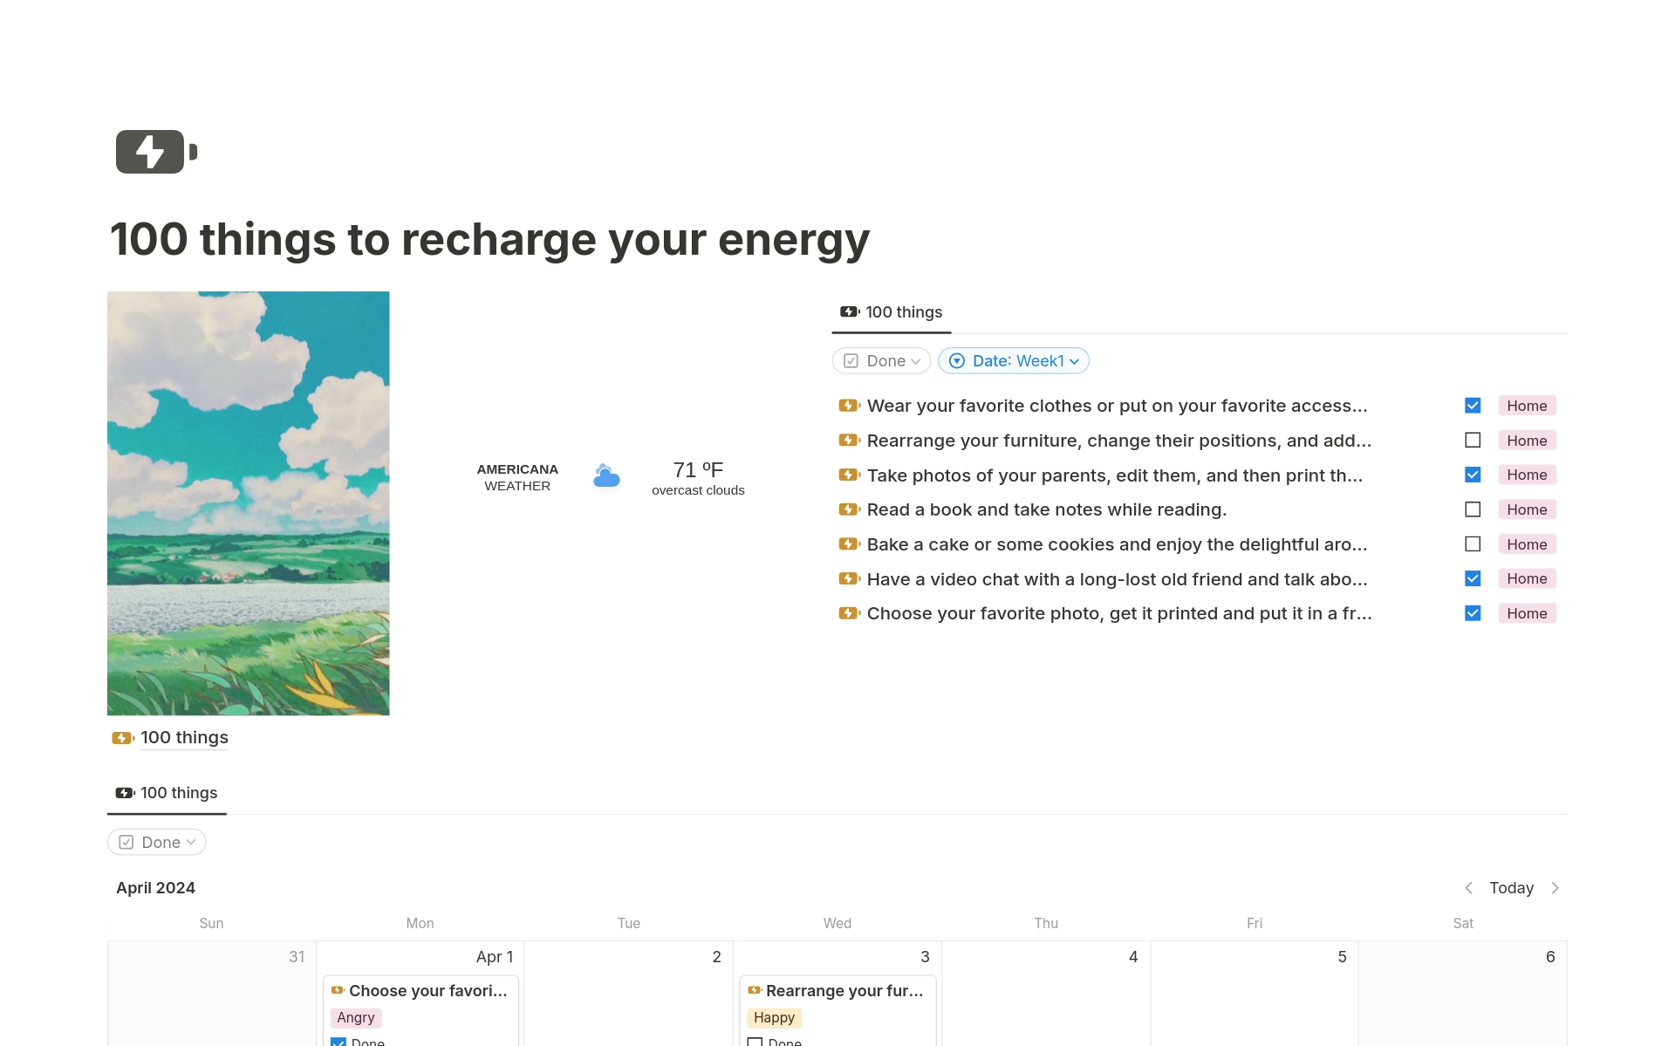This screenshot has height=1046, width=1675.
Task: Check the 'Rearrange your furniture' list checkbox
Action: pos(1473,441)
